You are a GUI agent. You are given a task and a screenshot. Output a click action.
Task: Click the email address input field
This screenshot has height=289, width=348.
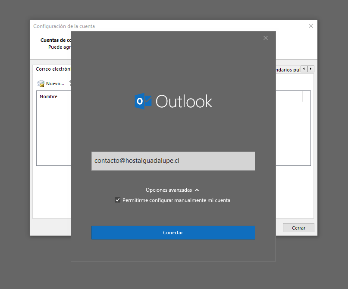tap(173, 161)
